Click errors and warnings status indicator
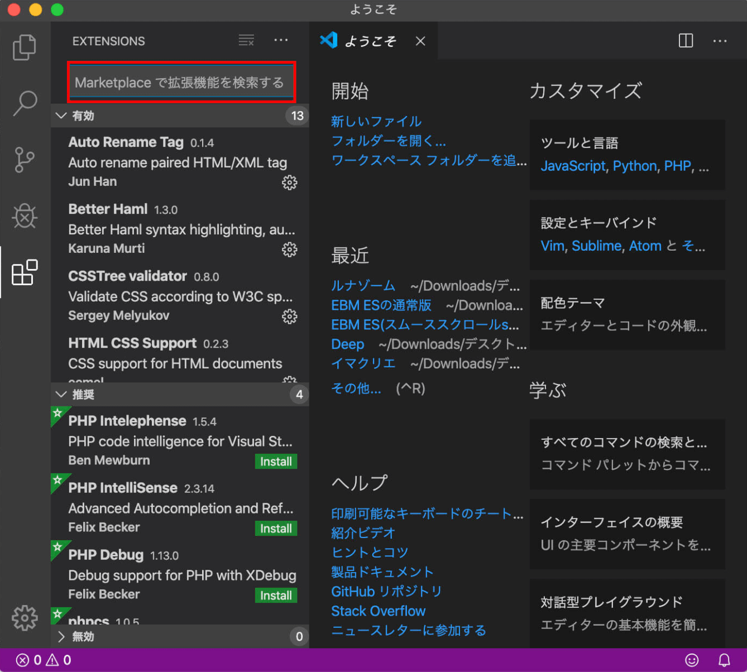Screen dimensions: 747x672 click(44, 660)
